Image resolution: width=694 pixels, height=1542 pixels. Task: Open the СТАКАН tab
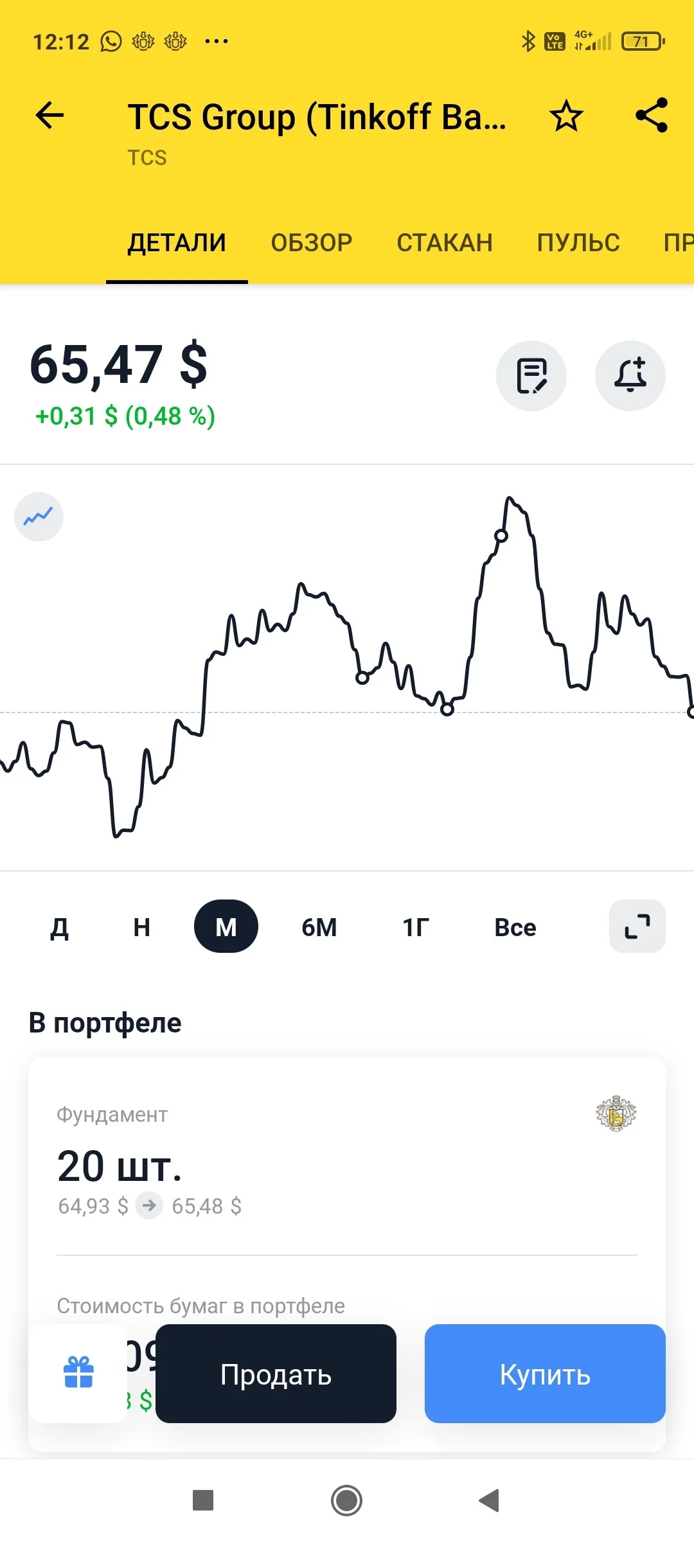tap(445, 243)
